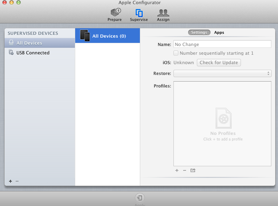The height and width of the screenshot is (206, 278).
Task: Switch to the Apps tab
Action: pos(219,32)
